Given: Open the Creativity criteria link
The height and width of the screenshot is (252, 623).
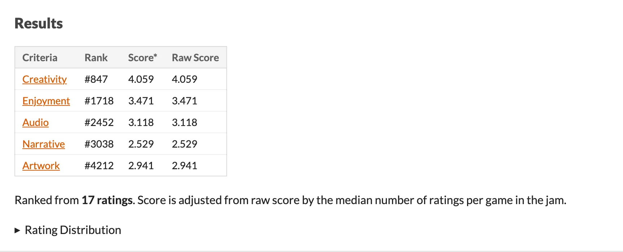Looking at the screenshot, I should tap(44, 79).
